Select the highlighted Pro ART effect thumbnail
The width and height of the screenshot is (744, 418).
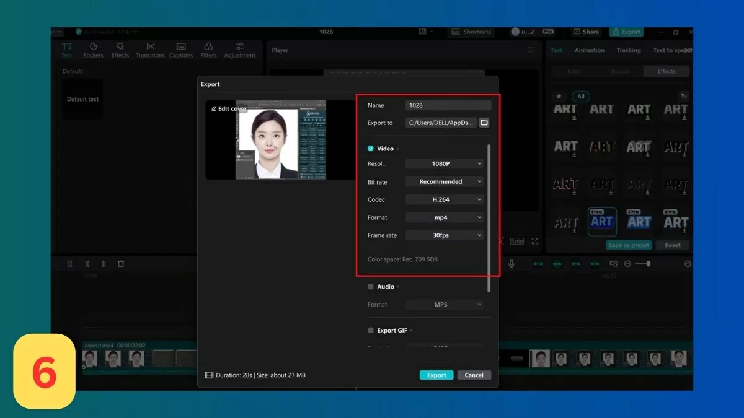[x=602, y=221]
